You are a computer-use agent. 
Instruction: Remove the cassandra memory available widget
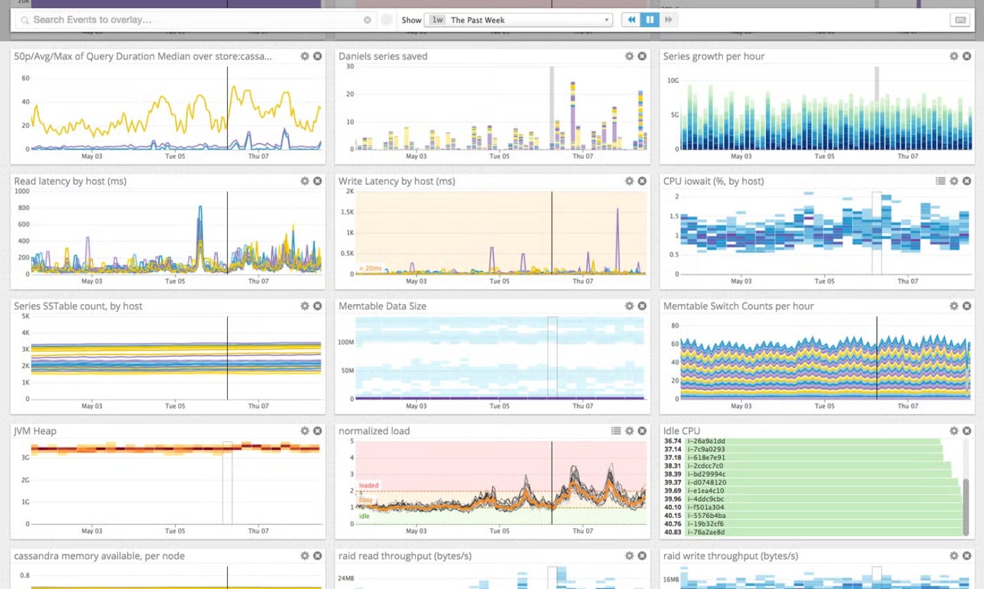pos(317,556)
